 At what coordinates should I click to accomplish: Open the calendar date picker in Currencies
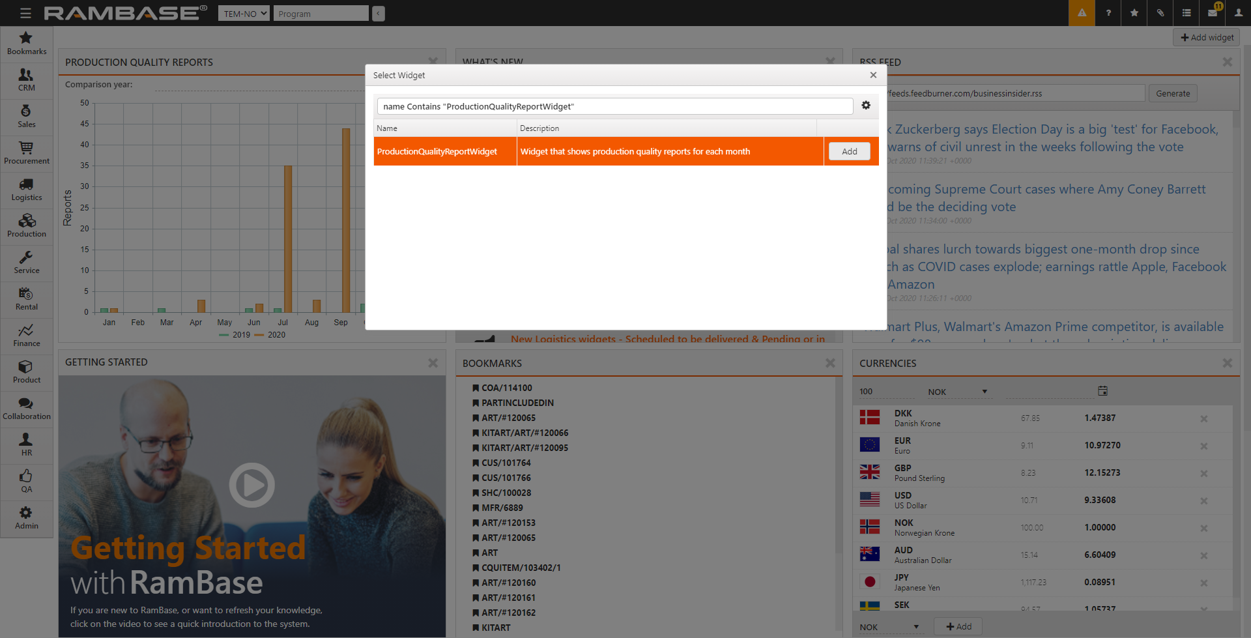coord(1102,391)
